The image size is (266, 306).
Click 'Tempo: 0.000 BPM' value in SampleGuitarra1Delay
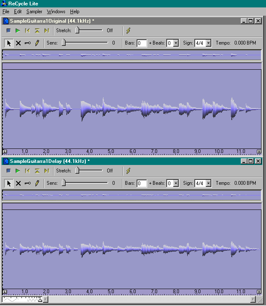[x=236, y=183]
